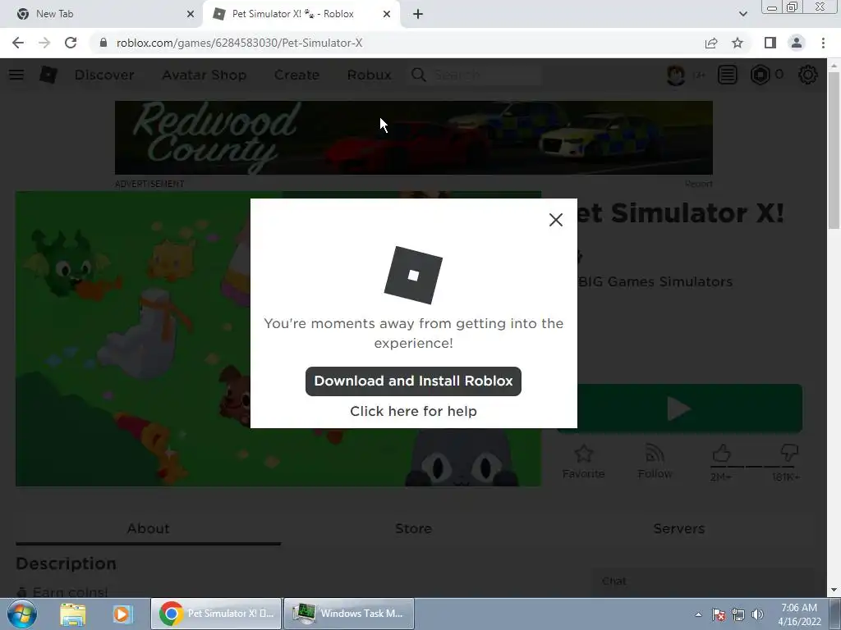Click the address bar URL
Image resolution: width=841 pixels, height=630 pixels.
(240, 43)
